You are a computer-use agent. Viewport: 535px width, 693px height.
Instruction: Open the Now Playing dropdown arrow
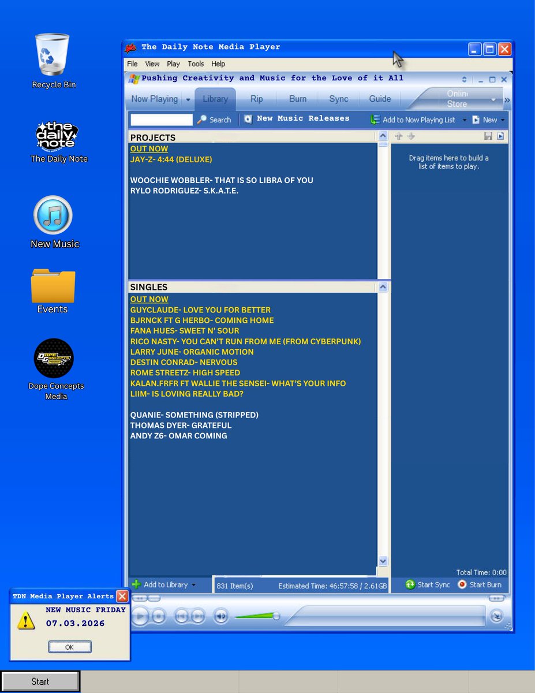[x=188, y=100]
